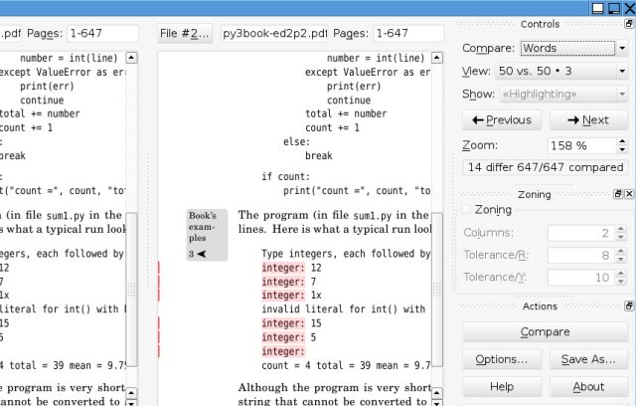Decrease the Zoom percentage
Image resolution: width=636 pixels, height=406 pixels.
(622, 149)
